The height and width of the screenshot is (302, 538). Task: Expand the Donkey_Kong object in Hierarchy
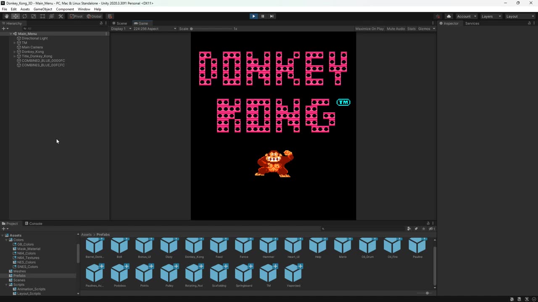15,52
